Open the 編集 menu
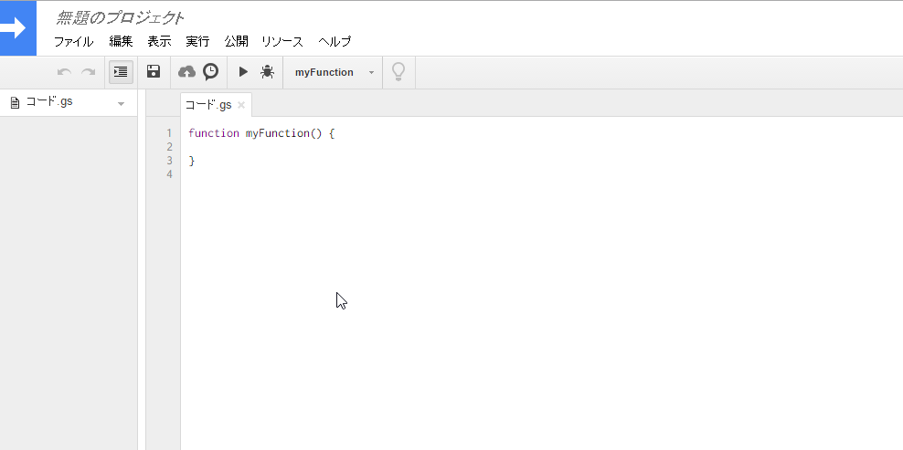903x450 pixels. click(121, 41)
